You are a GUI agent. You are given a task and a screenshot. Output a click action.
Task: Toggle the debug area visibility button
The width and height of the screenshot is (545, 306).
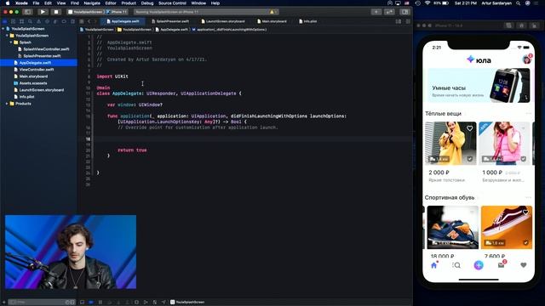tap(82, 302)
